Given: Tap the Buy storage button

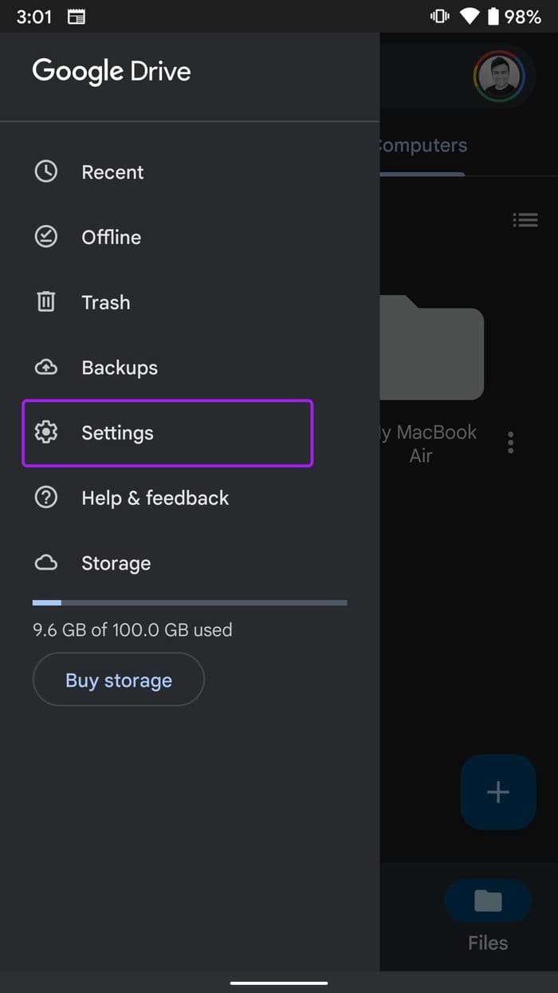Looking at the screenshot, I should point(119,680).
